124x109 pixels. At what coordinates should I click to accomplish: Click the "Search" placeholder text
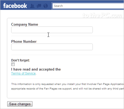coord(58,6)
